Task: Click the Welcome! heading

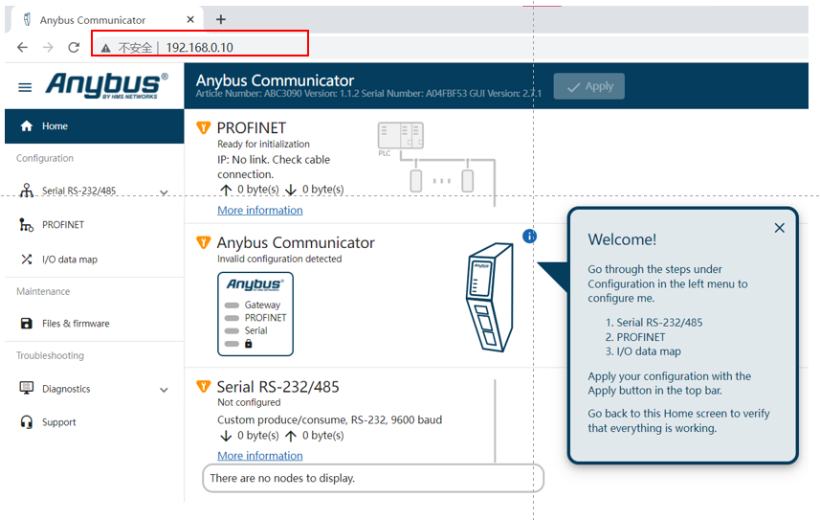Action: click(622, 239)
